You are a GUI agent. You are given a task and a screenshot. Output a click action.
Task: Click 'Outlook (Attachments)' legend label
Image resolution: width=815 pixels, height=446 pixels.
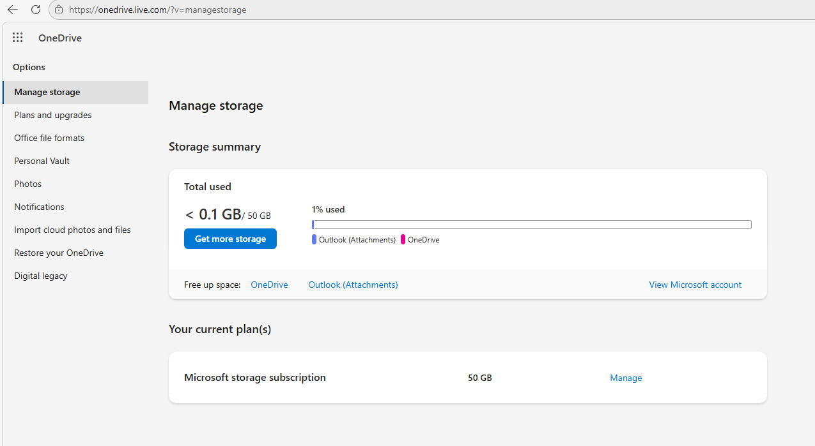(357, 240)
